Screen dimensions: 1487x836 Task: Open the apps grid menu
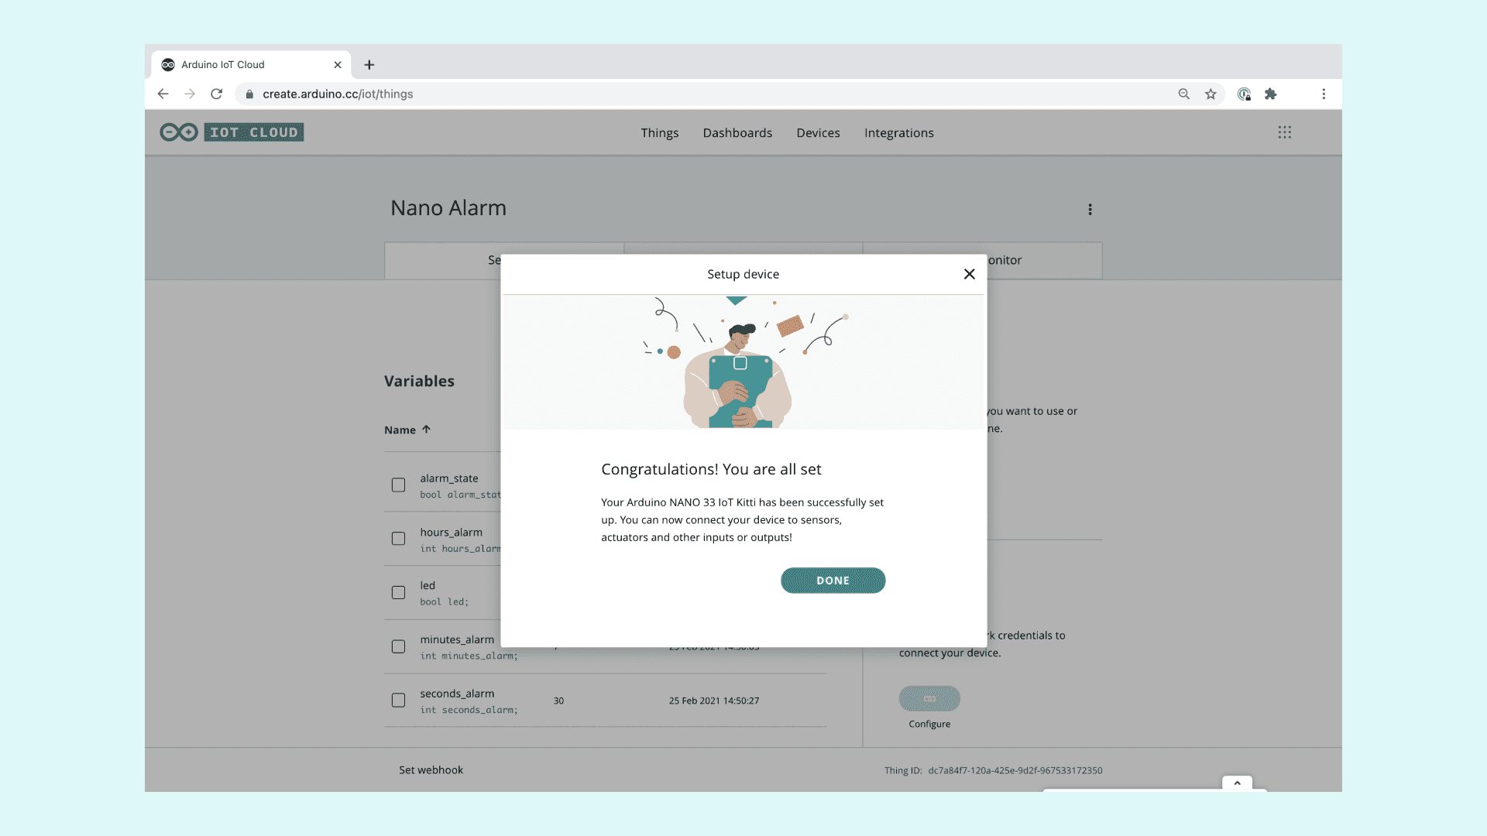(x=1285, y=132)
